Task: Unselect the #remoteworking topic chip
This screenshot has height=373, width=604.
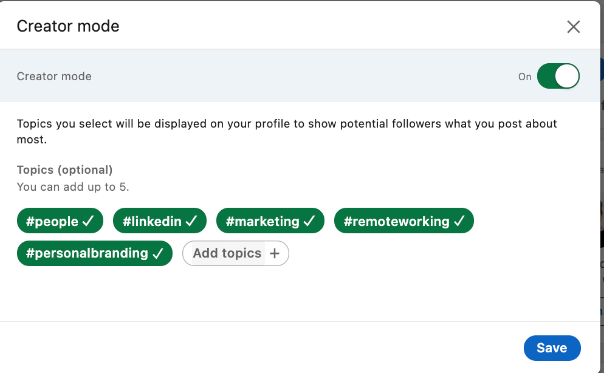Action: click(403, 222)
